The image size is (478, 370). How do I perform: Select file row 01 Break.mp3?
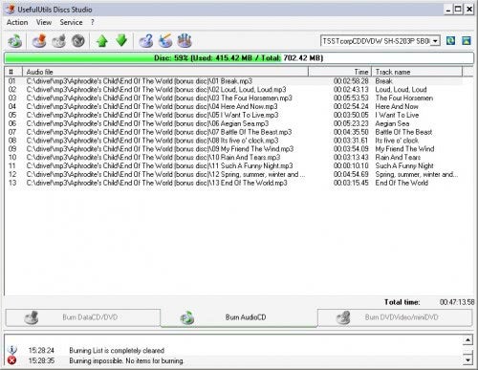point(234,81)
